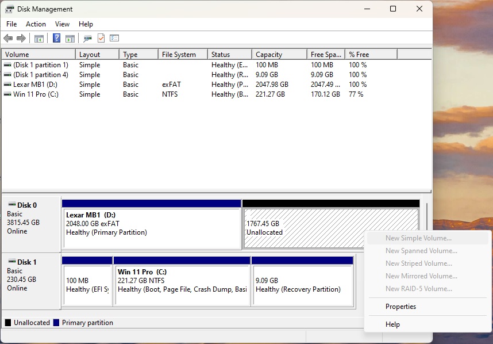Select New Simple Volume context menu entry
This screenshot has height=344, width=493.
pos(427,238)
